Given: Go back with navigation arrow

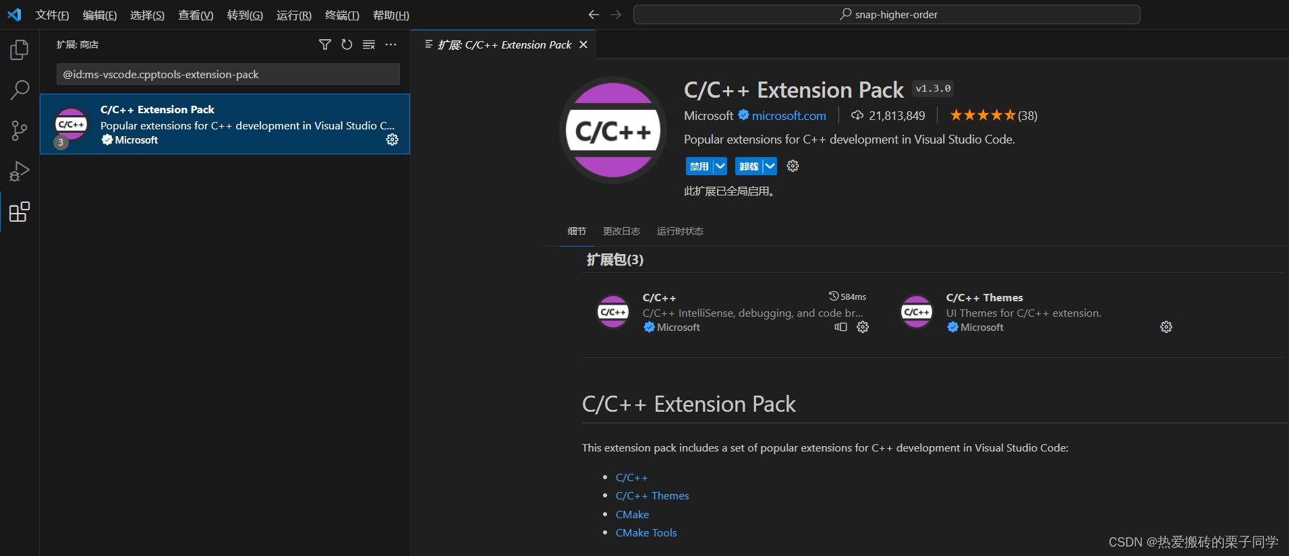Looking at the screenshot, I should point(594,14).
